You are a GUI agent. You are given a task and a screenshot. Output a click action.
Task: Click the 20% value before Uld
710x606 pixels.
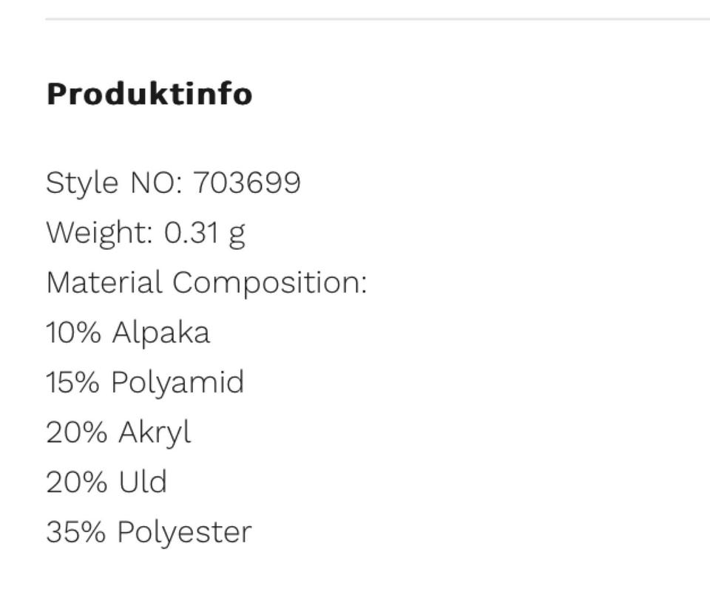pyautogui.click(x=76, y=483)
